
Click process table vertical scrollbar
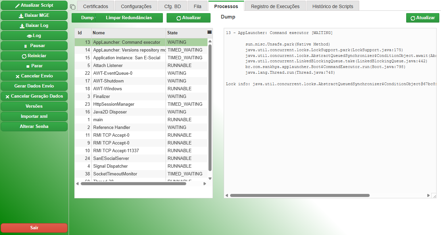click(210, 108)
